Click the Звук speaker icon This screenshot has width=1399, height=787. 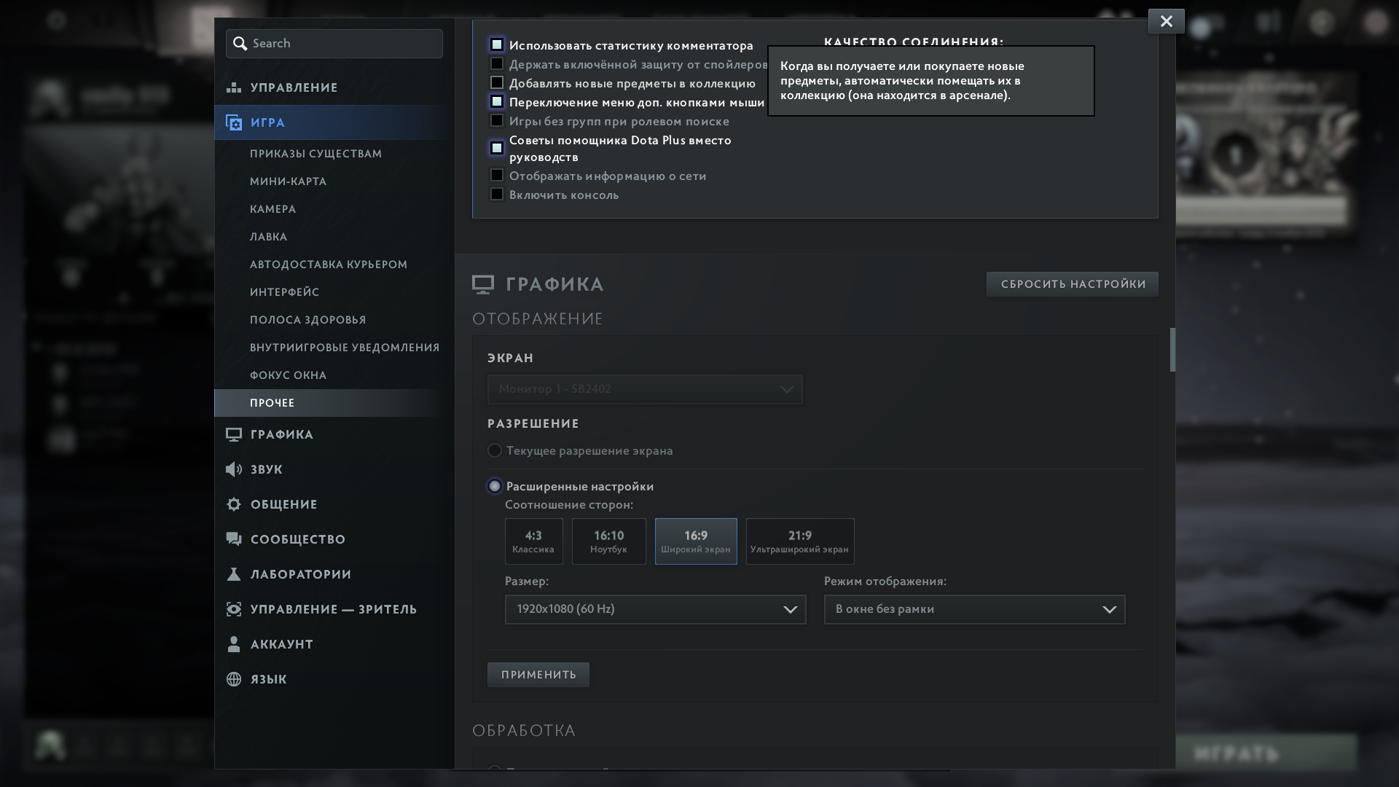[x=234, y=470]
